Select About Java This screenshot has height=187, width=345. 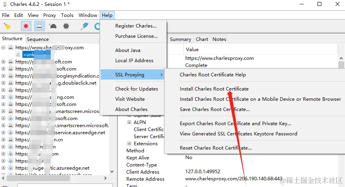tap(127, 50)
